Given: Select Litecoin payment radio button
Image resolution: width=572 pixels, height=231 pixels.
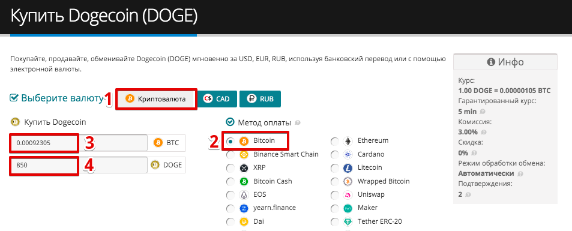Looking at the screenshot, I should tap(335, 168).
